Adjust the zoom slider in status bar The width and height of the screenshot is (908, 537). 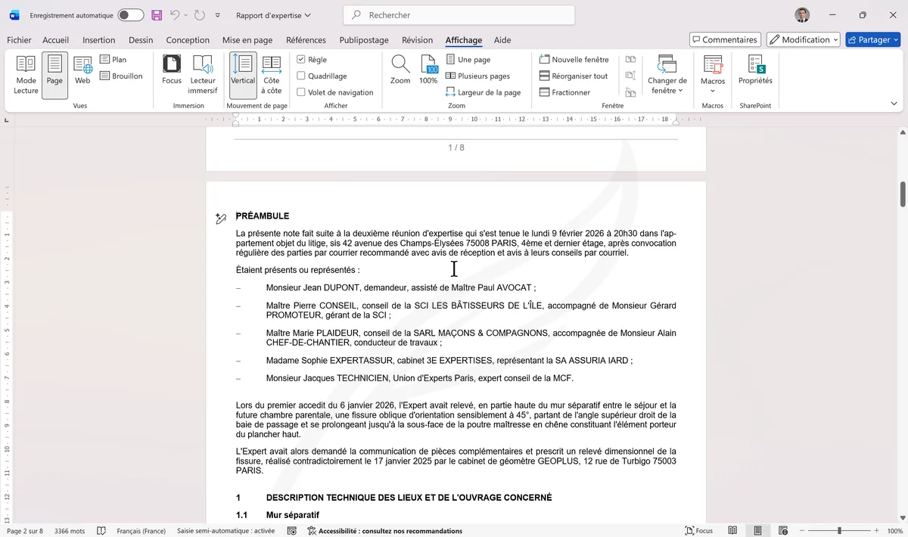839,531
